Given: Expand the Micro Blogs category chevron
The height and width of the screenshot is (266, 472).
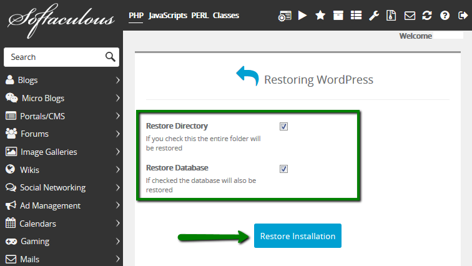Looking at the screenshot, I should pyautogui.click(x=118, y=98).
